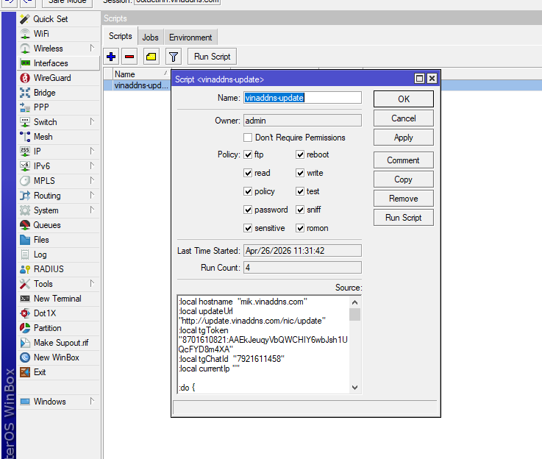The width and height of the screenshot is (542, 459).
Task: Click the script Name input field
Action: (302, 98)
